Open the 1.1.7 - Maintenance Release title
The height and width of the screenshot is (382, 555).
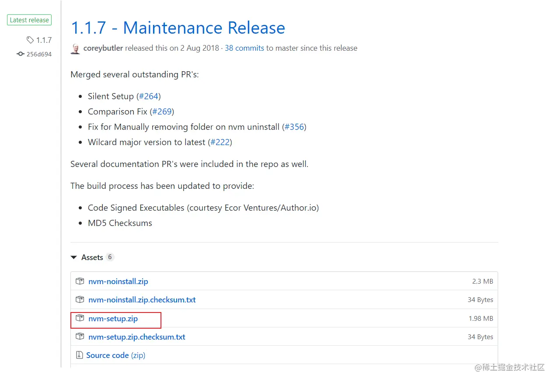(178, 28)
